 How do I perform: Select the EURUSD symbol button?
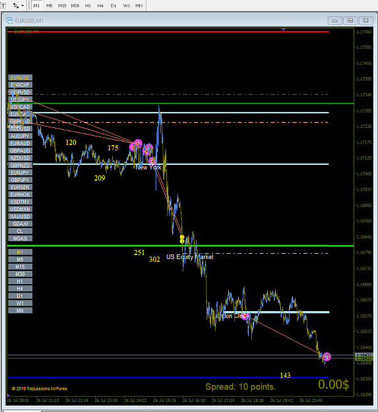[x=20, y=78]
